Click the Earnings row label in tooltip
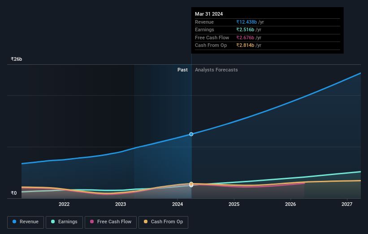The image size is (368, 234). (x=204, y=29)
